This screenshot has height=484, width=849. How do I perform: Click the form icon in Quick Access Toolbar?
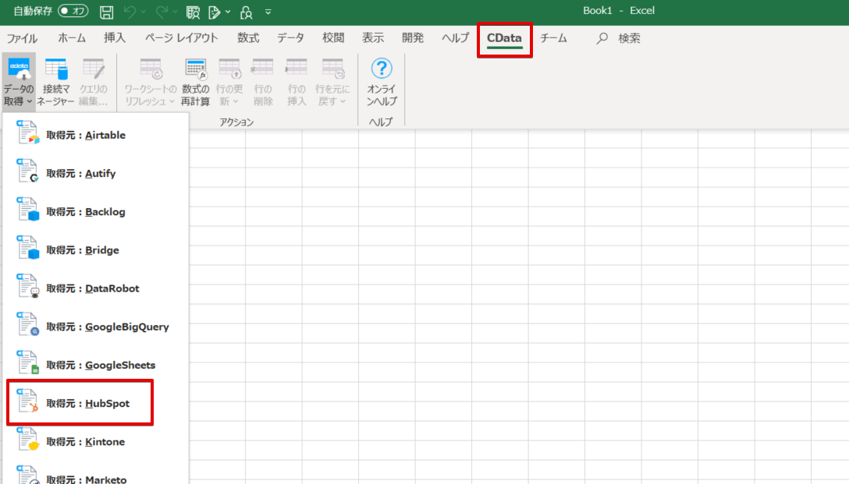pos(193,12)
